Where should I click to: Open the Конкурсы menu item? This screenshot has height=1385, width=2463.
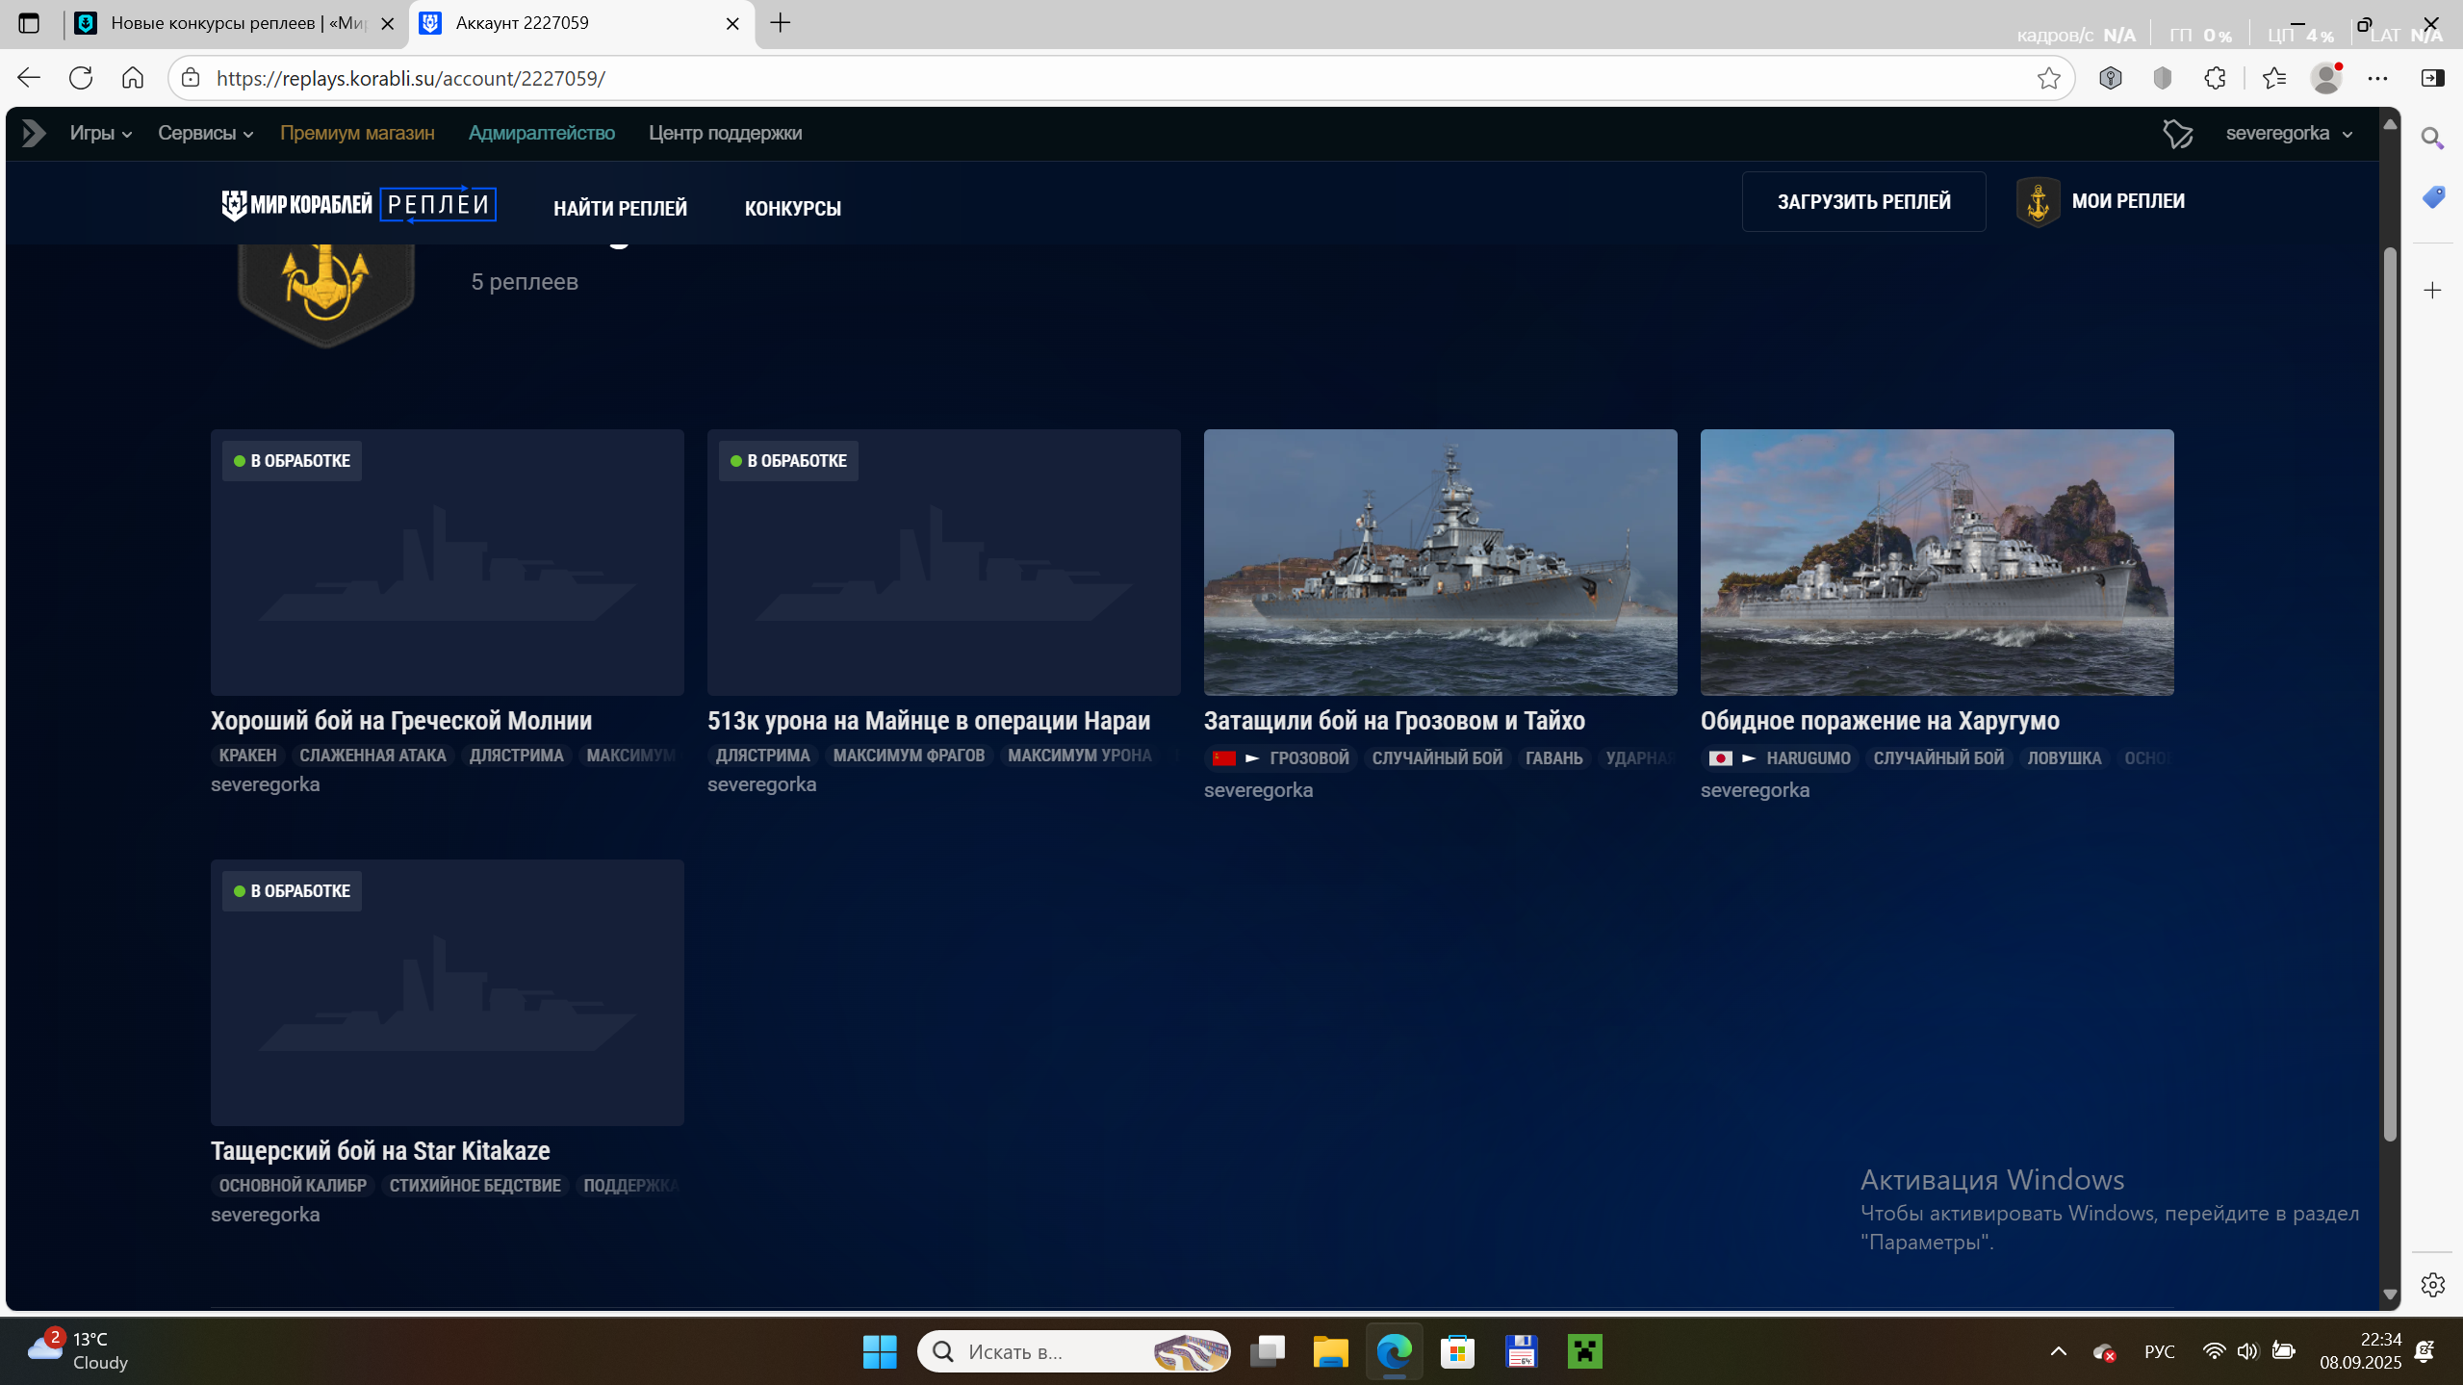(x=792, y=208)
